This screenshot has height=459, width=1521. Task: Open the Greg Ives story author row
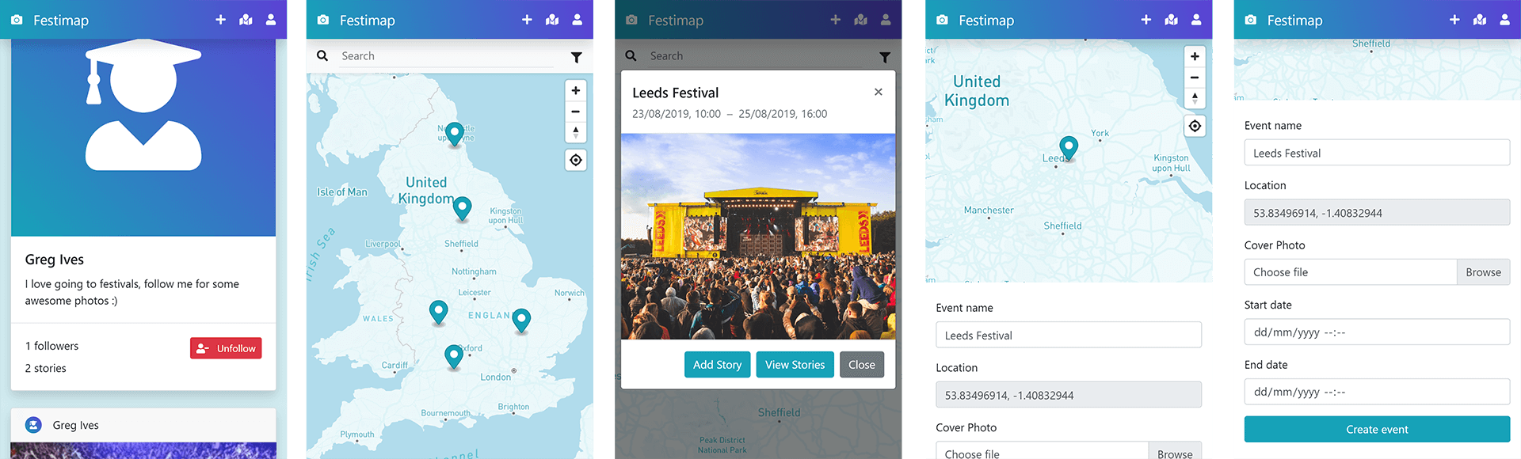click(x=143, y=425)
